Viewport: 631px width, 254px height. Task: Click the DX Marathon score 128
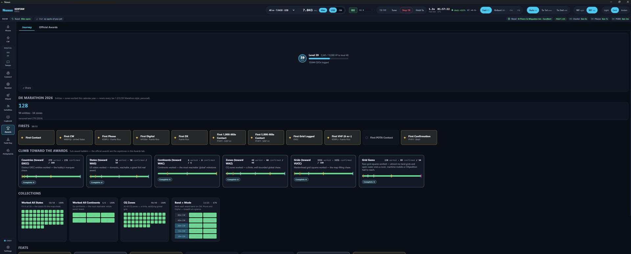pyautogui.click(x=23, y=106)
